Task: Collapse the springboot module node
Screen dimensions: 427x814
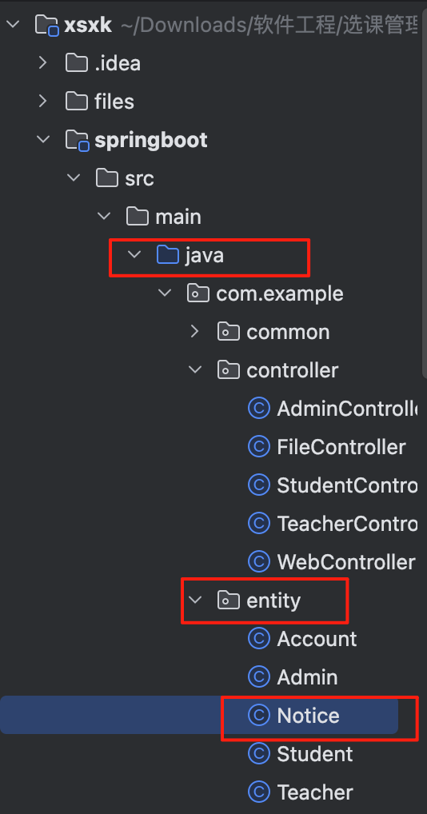Action: click(43, 140)
